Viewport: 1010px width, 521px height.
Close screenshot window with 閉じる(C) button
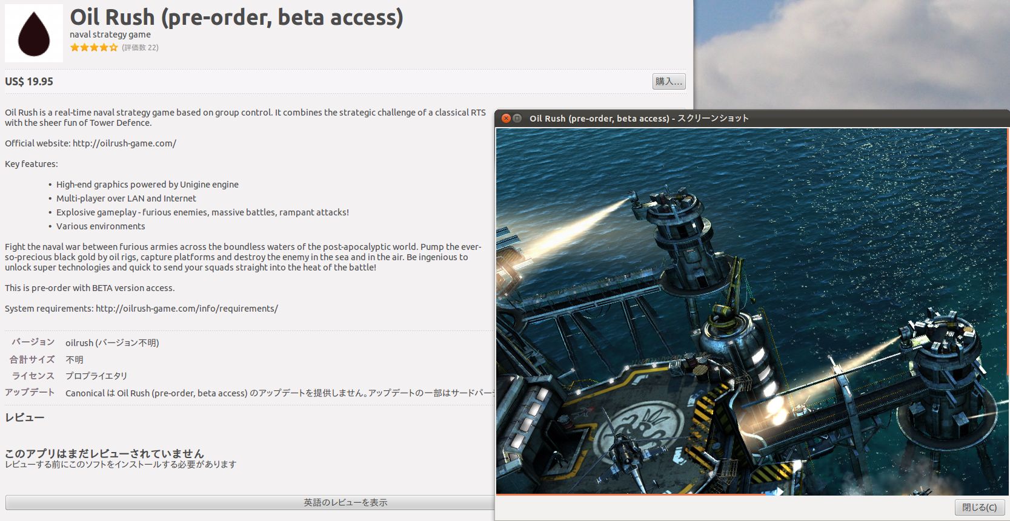click(x=980, y=507)
